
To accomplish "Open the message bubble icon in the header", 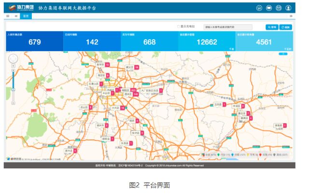I will coord(269,8).
